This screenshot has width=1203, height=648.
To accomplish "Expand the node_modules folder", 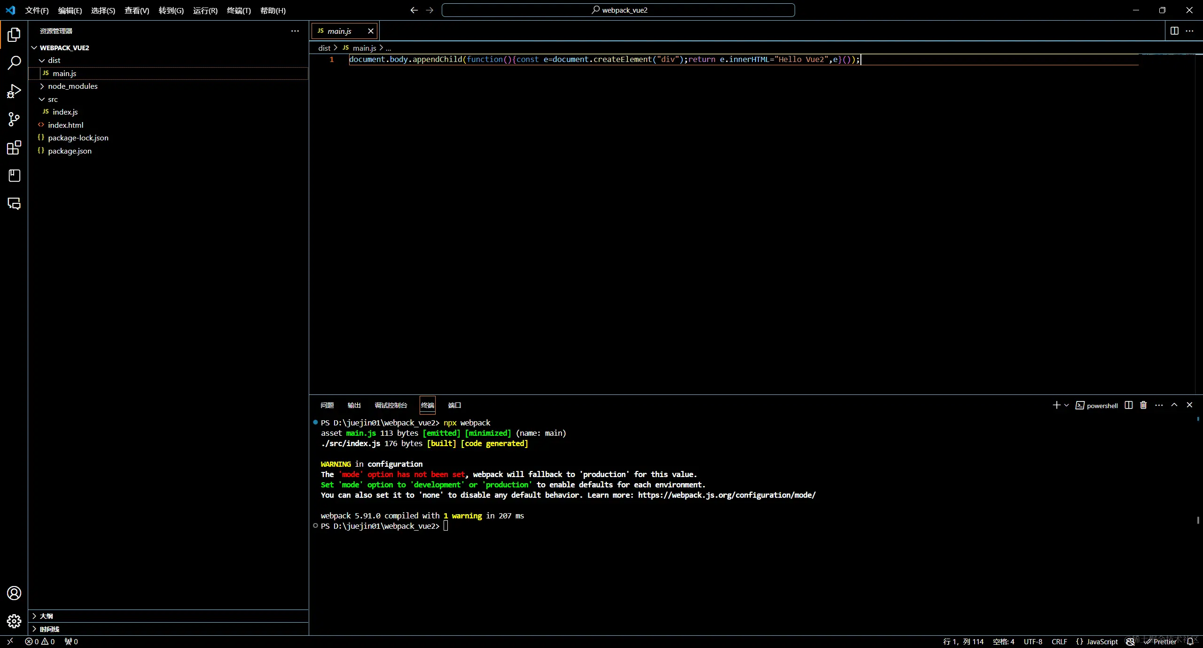I will click(x=72, y=86).
